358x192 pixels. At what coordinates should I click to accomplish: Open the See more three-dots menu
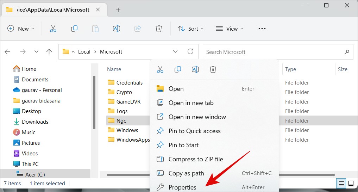point(262,29)
